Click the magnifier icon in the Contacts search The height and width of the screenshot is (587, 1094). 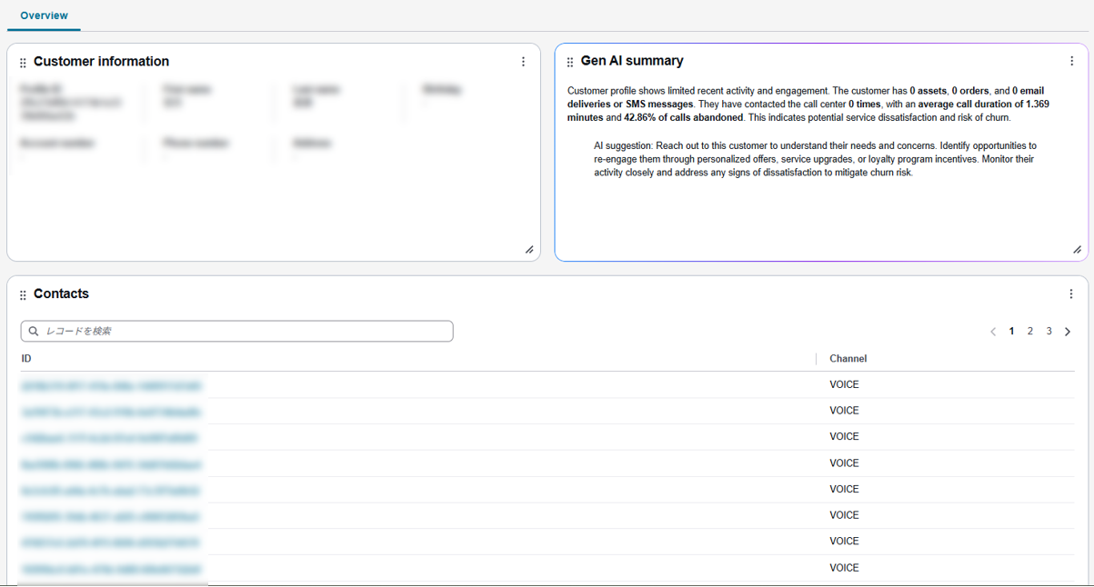click(x=34, y=332)
